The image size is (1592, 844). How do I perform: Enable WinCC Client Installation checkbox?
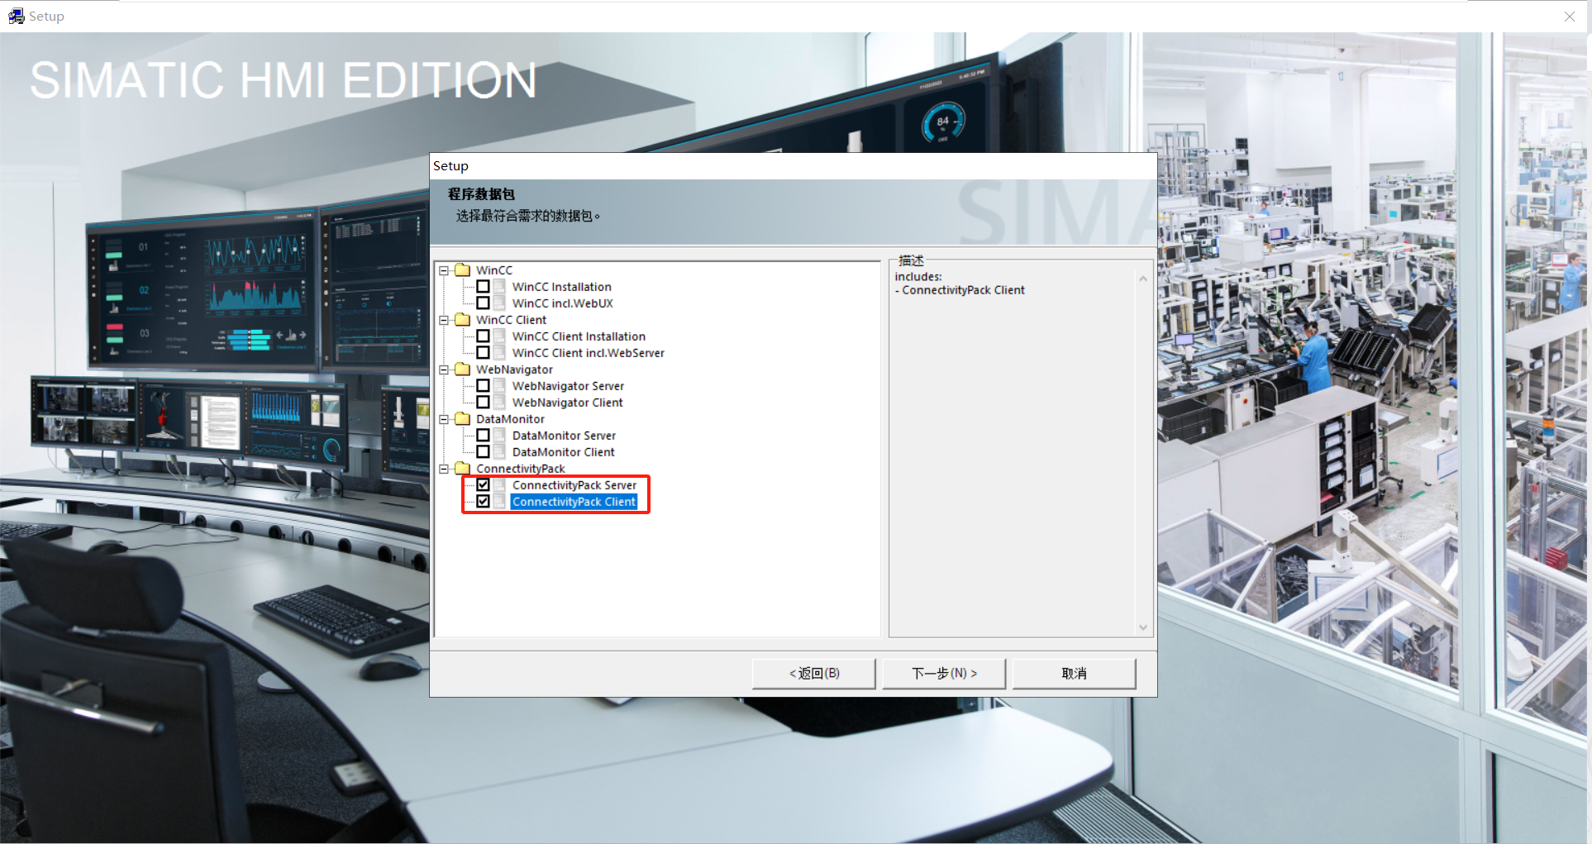483,336
